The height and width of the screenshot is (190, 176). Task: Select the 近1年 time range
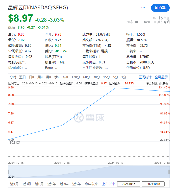52,184
